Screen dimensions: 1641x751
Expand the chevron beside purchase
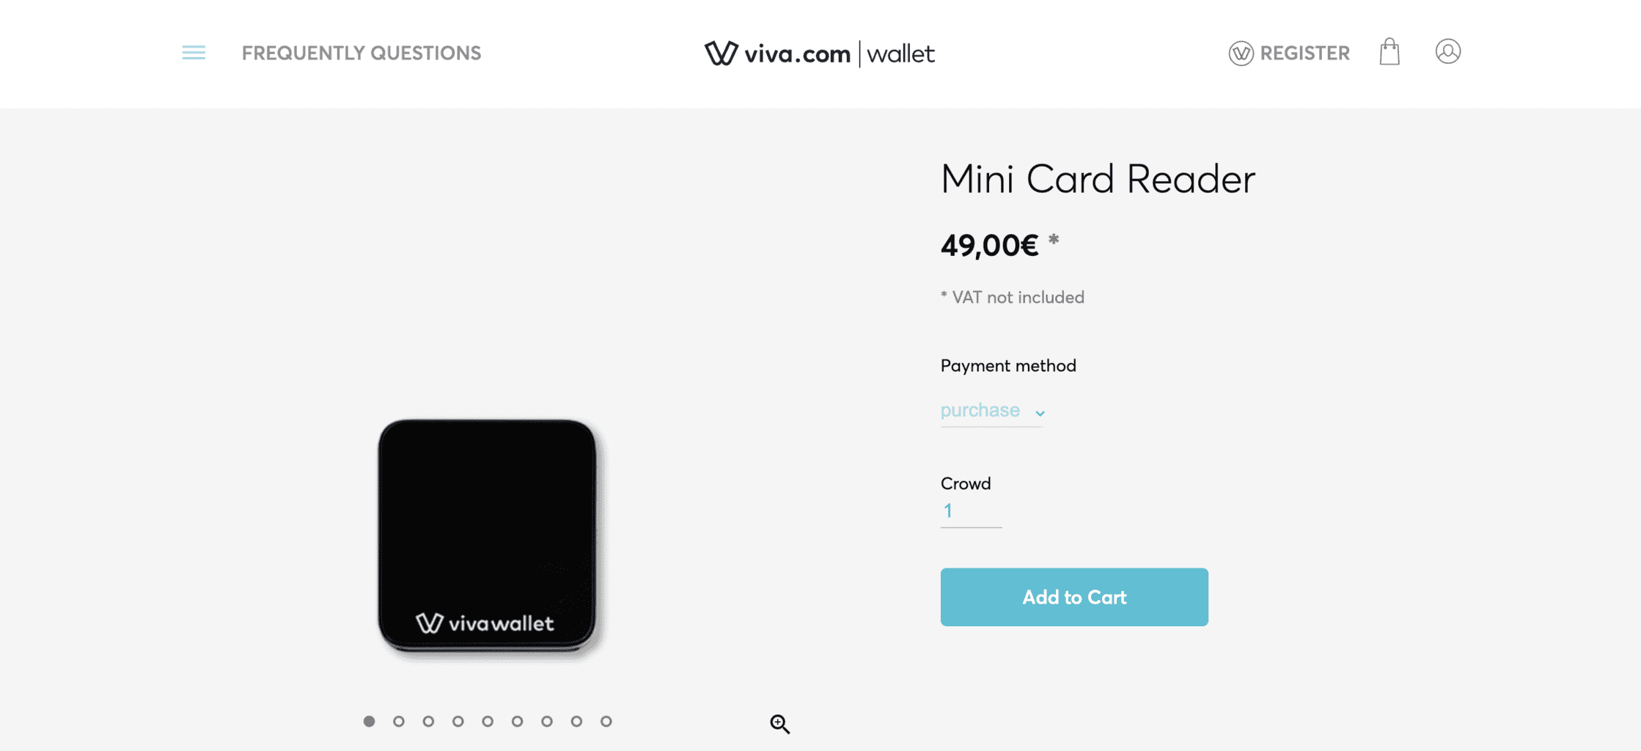pos(1039,413)
